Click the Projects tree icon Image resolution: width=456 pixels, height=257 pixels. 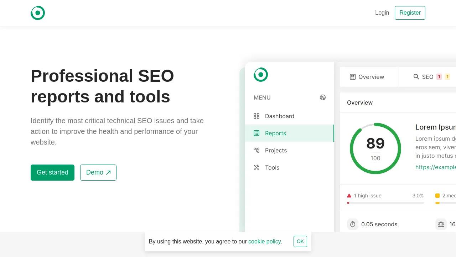click(256, 150)
